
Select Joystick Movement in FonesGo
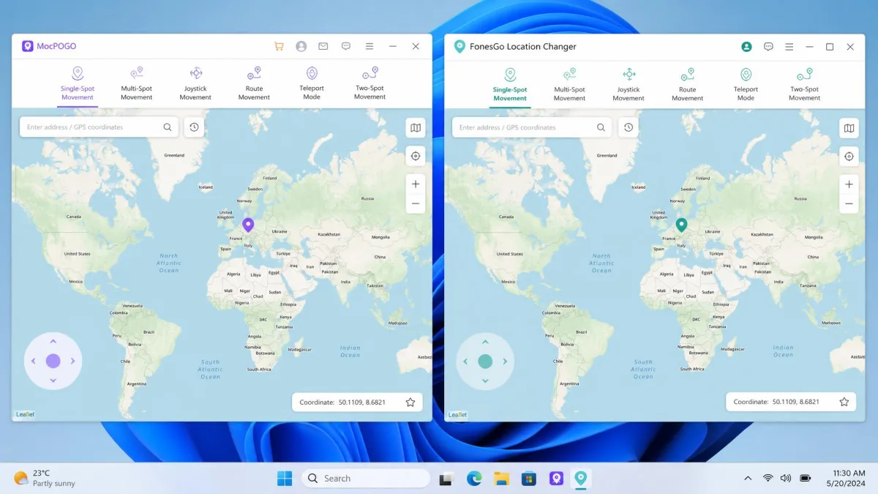click(629, 84)
